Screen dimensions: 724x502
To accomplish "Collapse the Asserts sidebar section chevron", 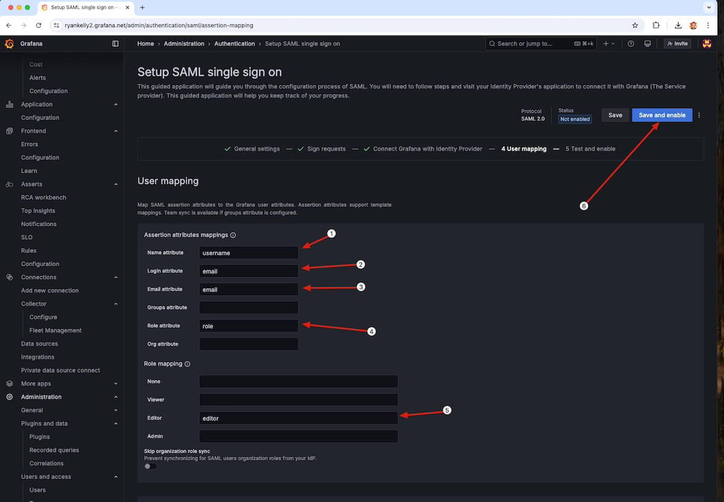I will tap(115, 184).
